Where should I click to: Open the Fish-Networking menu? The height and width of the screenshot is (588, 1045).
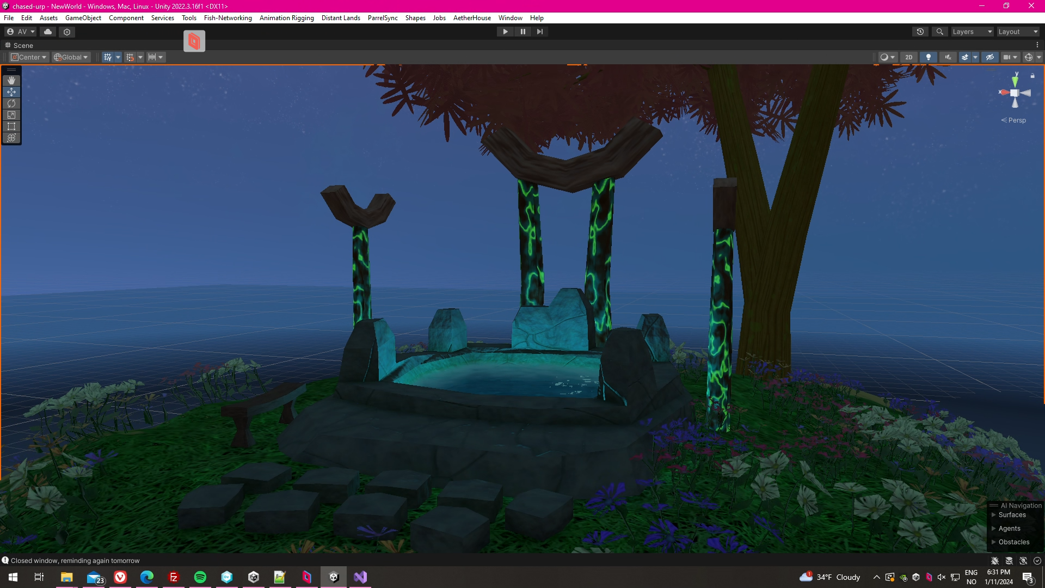228,18
